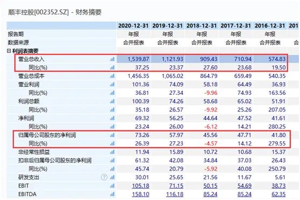This screenshot has height=200, width=300.
Task: Open chart icon for 营业总成本 row
Action: click(x=112, y=76)
